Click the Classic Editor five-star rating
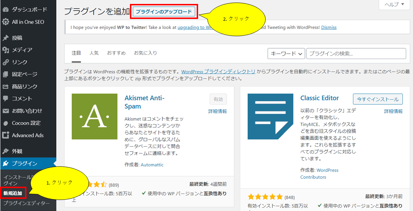Image resolution: width=413 pixels, height=211 pixels. click(x=265, y=197)
